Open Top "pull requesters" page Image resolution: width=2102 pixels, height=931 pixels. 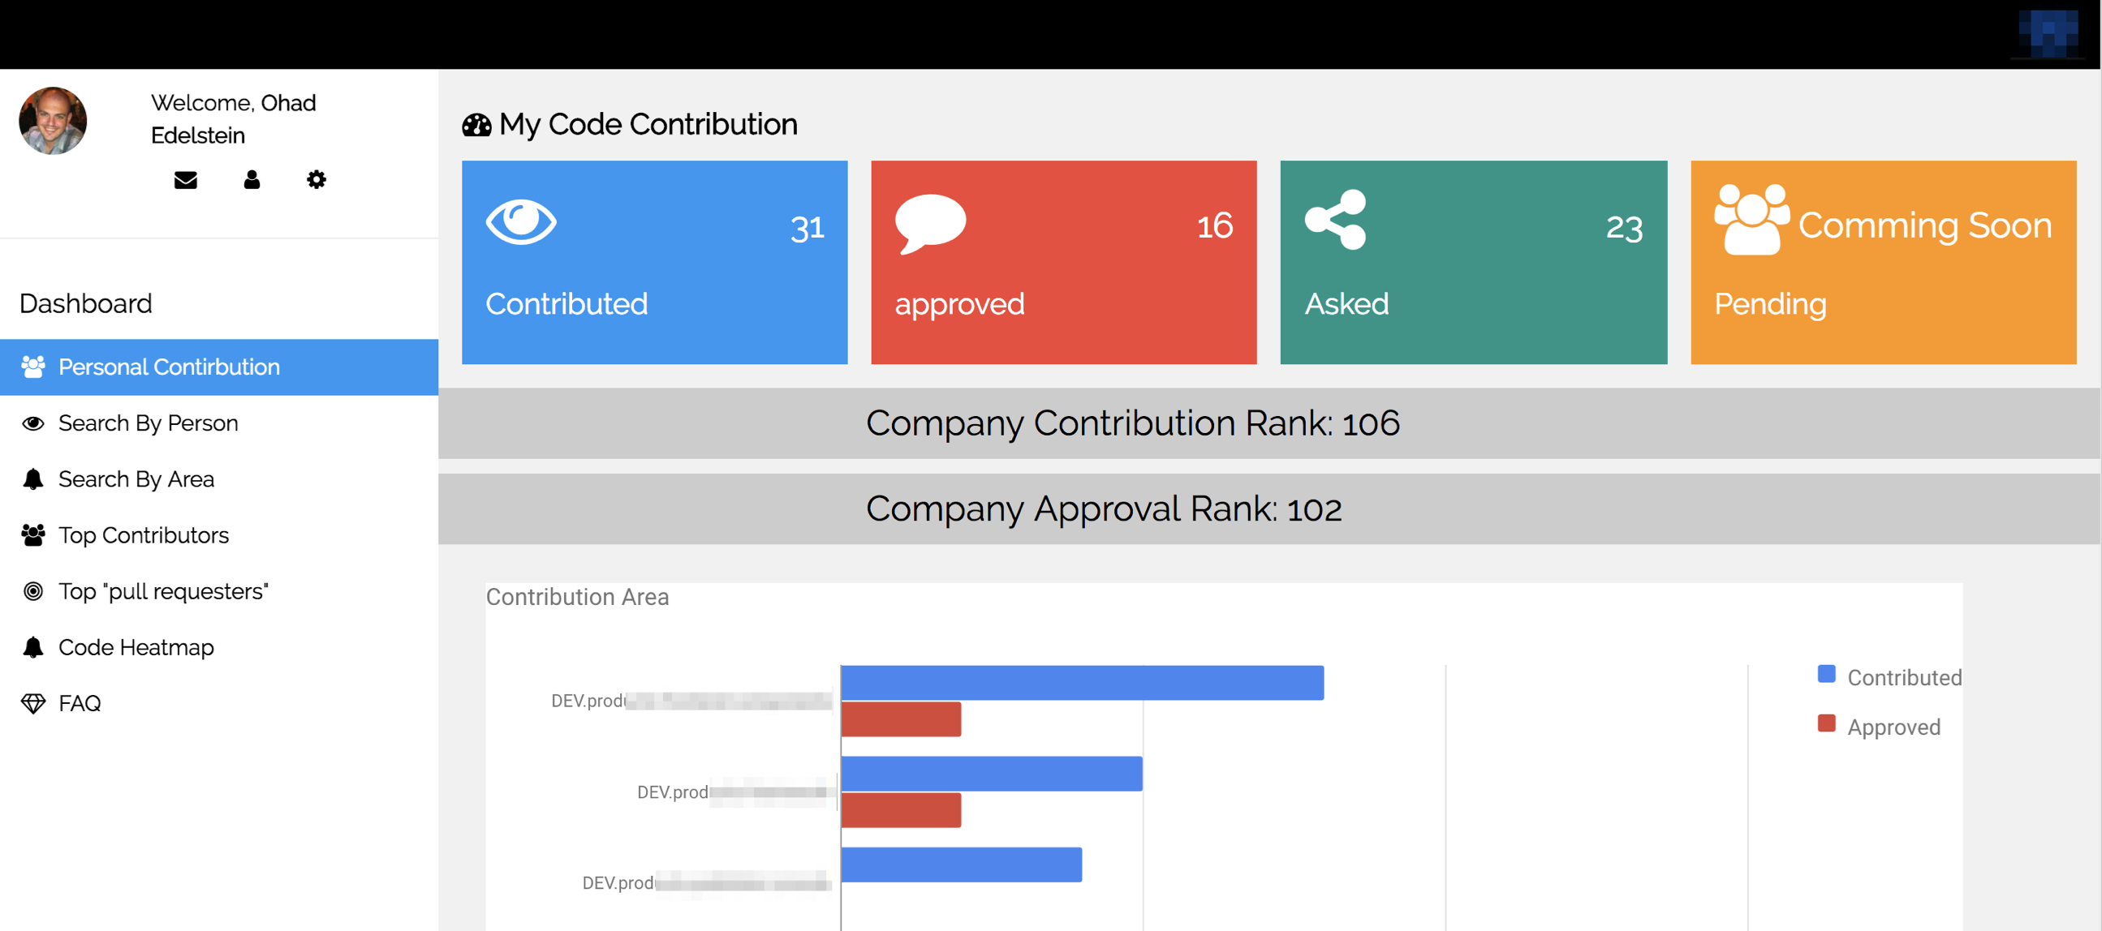coord(162,591)
